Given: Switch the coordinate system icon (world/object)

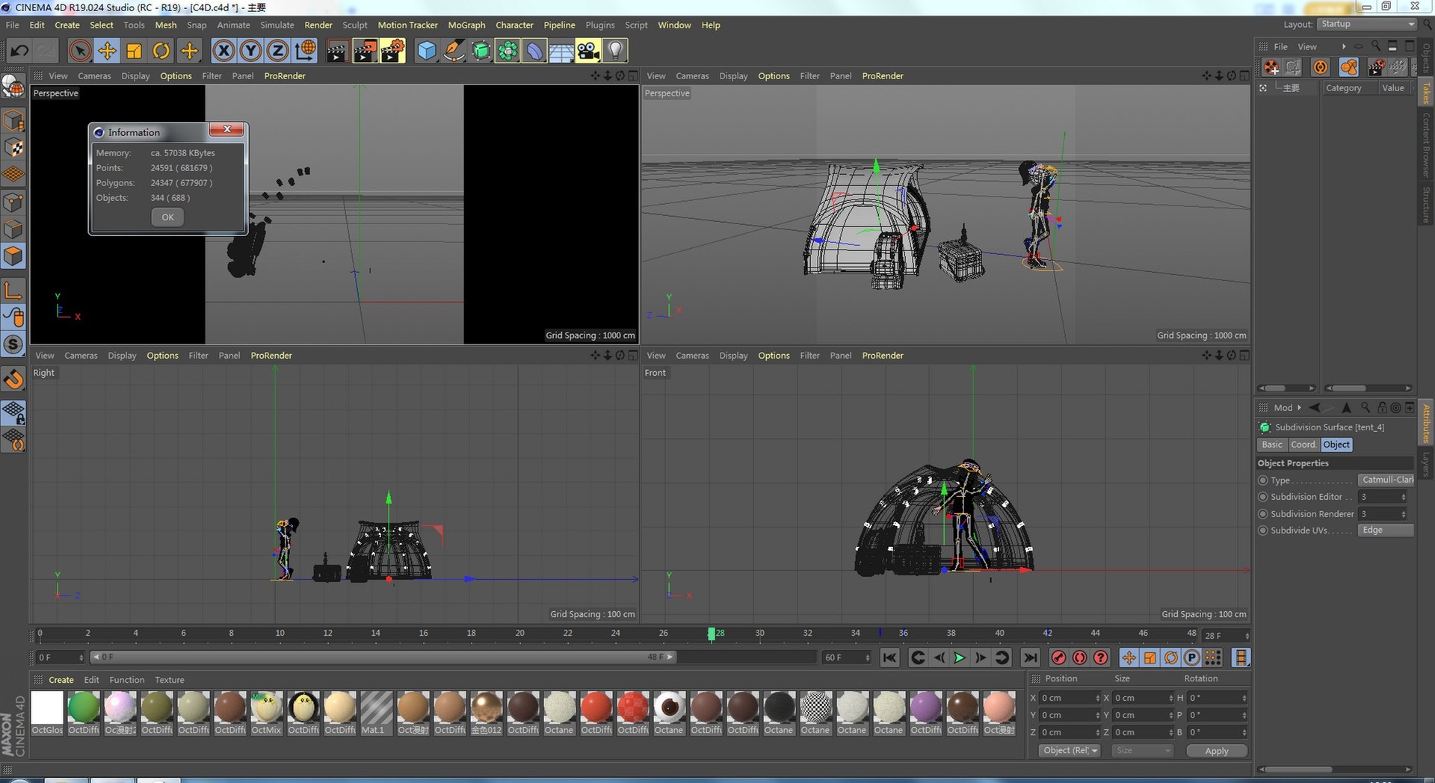Looking at the screenshot, I should (x=305, y=51).
